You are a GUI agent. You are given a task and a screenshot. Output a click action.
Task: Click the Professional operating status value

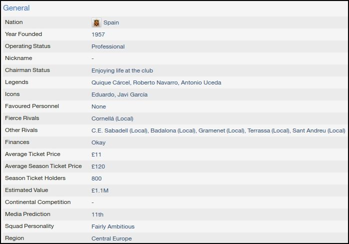click(x=108, y=46)
